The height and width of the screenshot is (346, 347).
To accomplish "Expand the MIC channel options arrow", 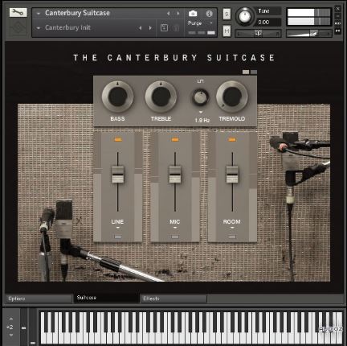I will coord(175,228).
